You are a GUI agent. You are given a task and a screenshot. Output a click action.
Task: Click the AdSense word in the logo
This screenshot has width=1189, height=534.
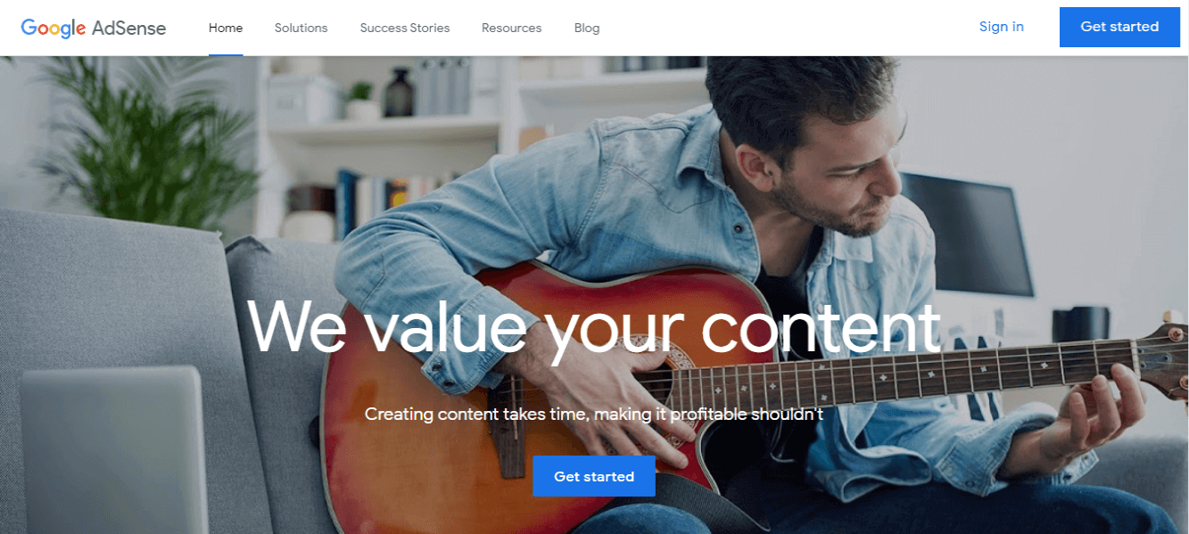click(129, 28)
